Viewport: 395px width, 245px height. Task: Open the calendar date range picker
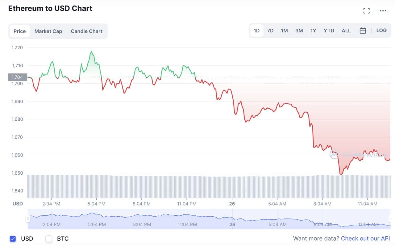363,31
